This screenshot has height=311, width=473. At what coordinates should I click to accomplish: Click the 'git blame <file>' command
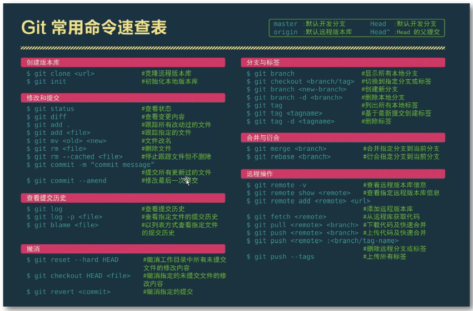[62, 225]
